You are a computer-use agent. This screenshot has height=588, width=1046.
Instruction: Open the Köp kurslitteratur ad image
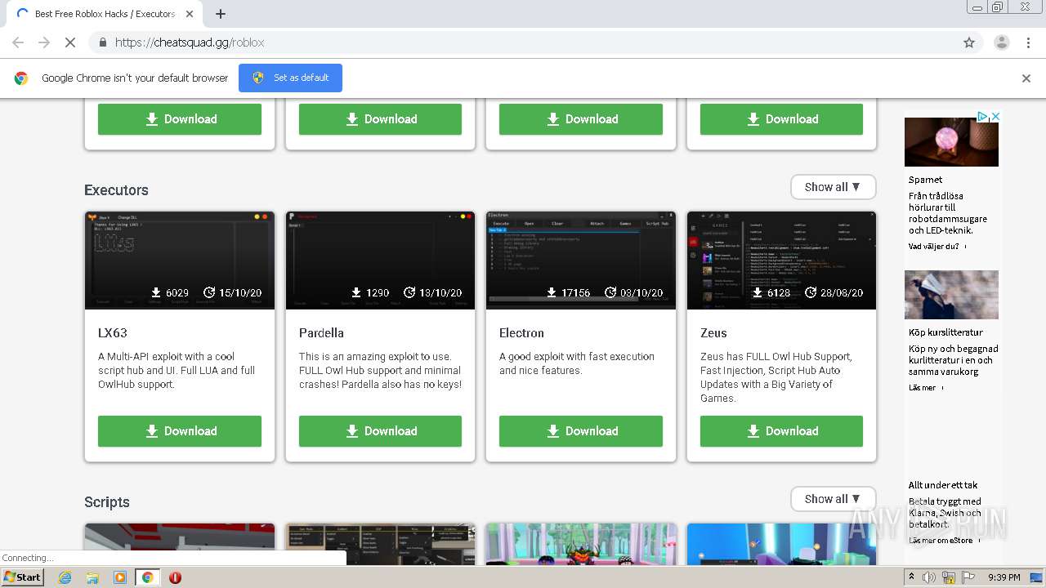[x=951, y=295]
